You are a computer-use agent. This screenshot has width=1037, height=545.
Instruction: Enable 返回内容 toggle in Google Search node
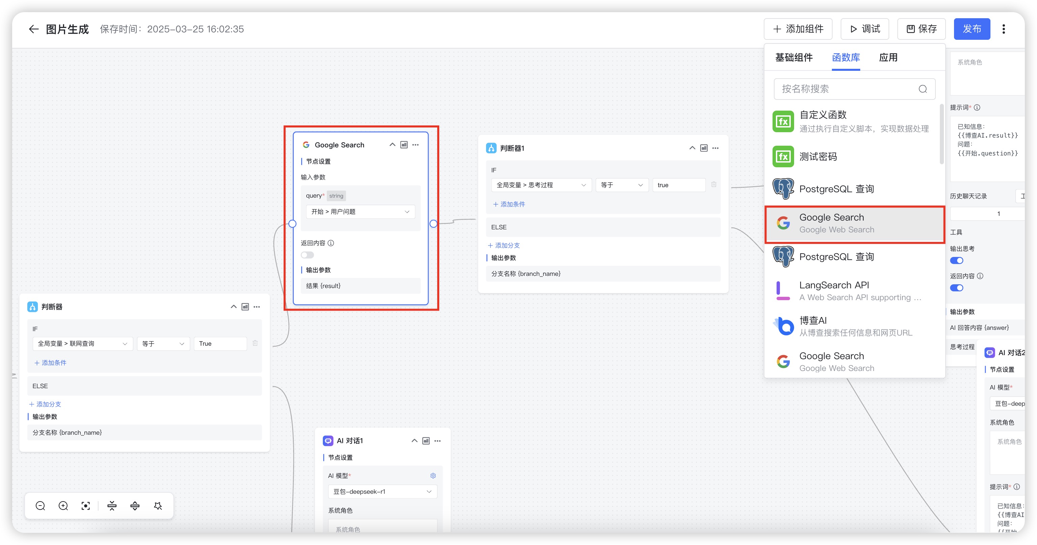307,255
